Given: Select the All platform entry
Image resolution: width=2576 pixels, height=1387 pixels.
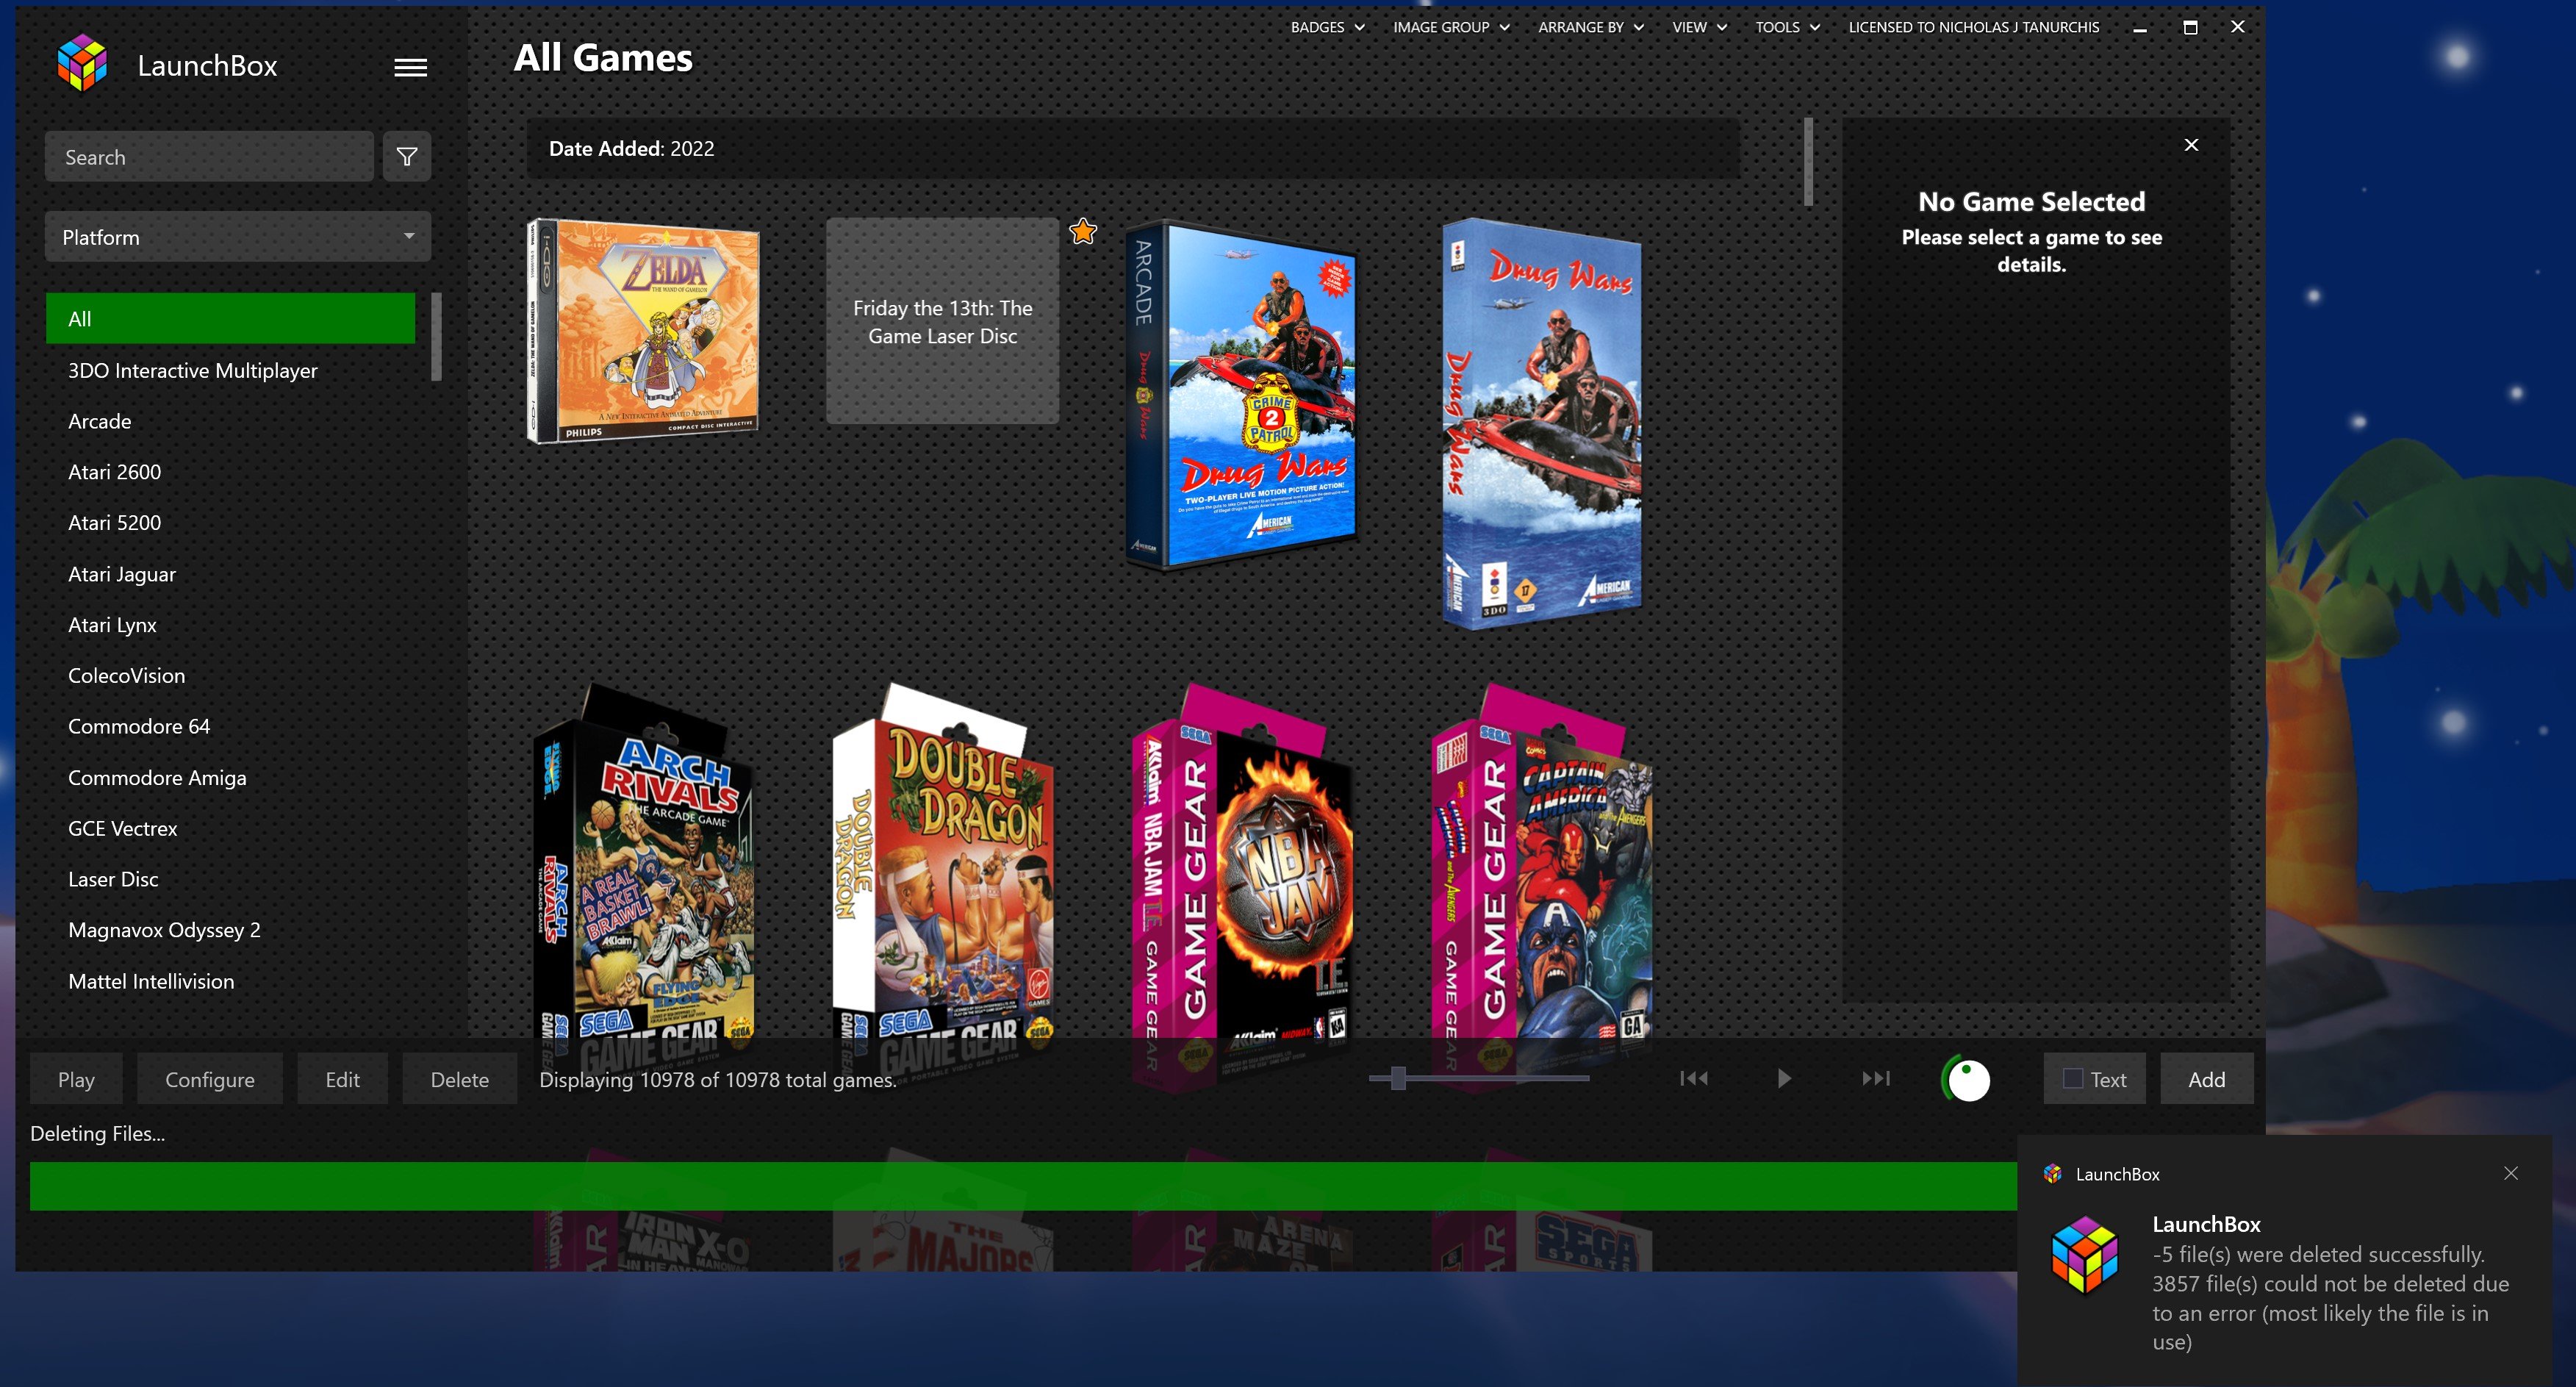Looking at the screenshot, I should (231, 318).
